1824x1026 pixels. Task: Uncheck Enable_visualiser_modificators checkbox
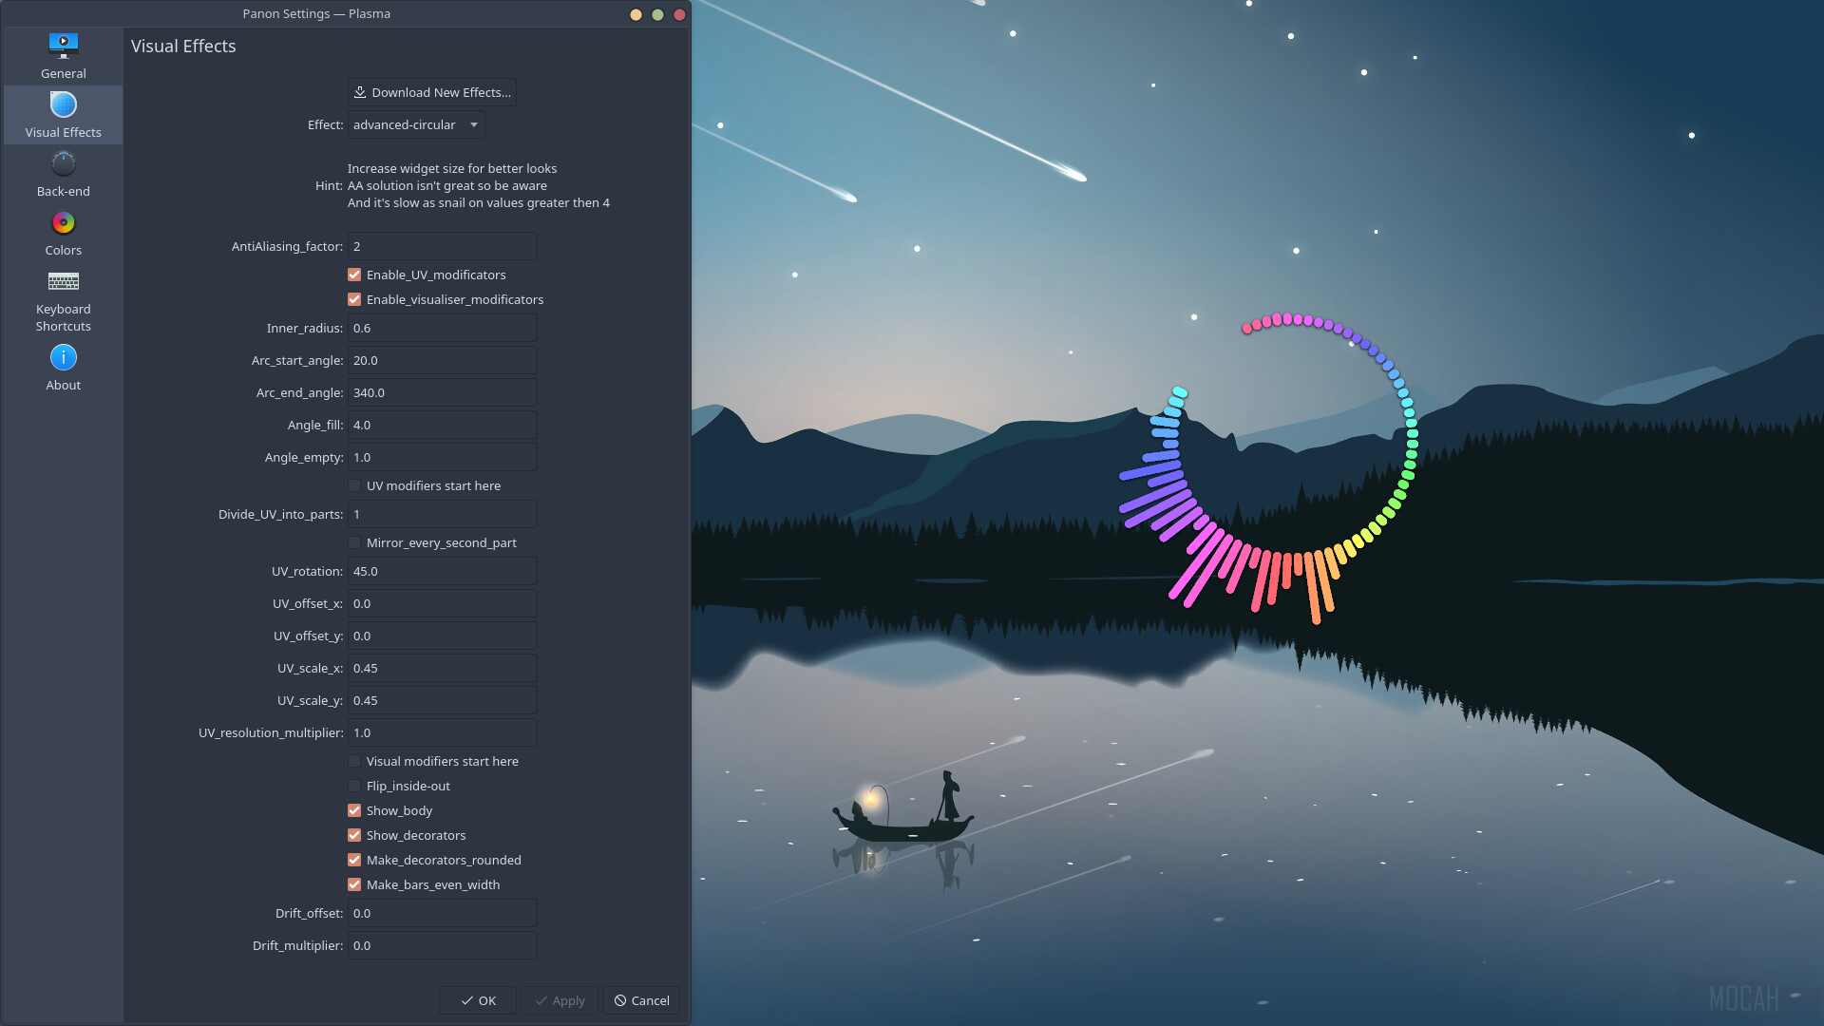coord(354,299)
